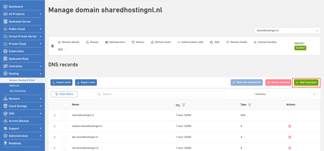
Task: Tick the checkbox for asdafa.sharedhostingnl.nl row
Action: click(65, 126)
